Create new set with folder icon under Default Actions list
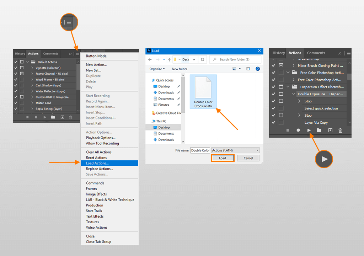364x256 pixels. pos(53,117)
